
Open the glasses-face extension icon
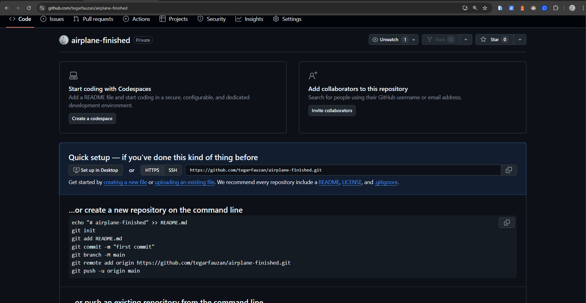click(x=533, y=8)
